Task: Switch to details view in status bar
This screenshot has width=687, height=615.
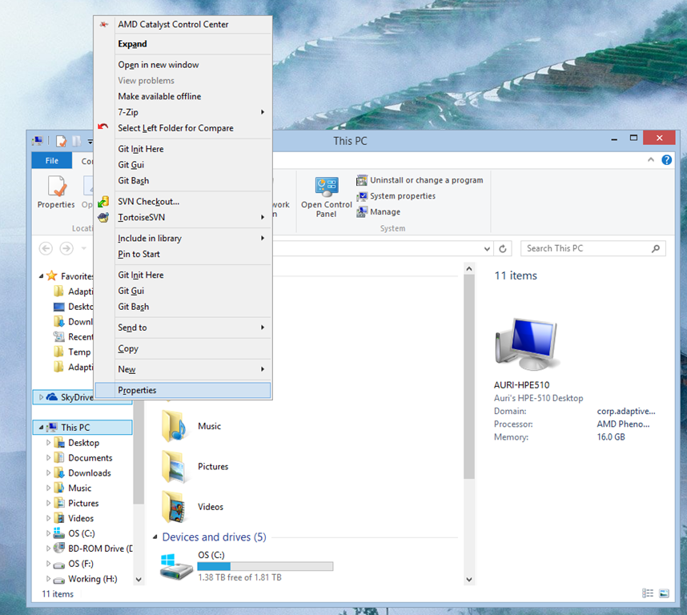Action: (648, 593)
